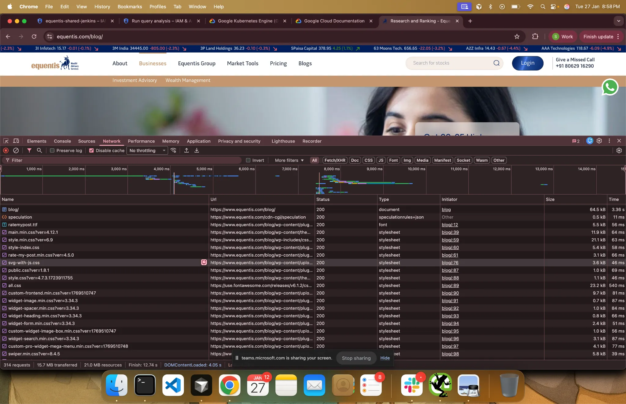The image size is (626, 404).
Task: Switch to the Elements tab
Action: click(x=37, y=141)
